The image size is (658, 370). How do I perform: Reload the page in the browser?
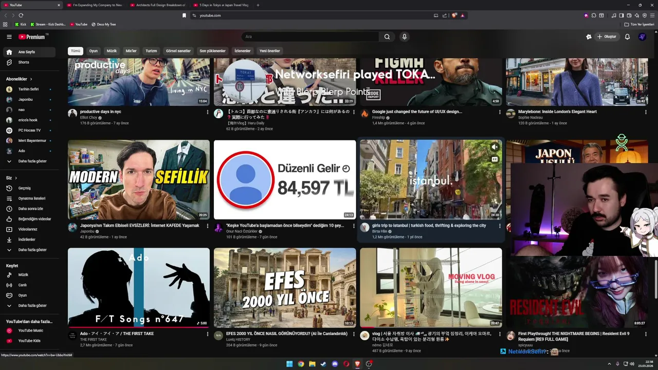coord(21,15)
